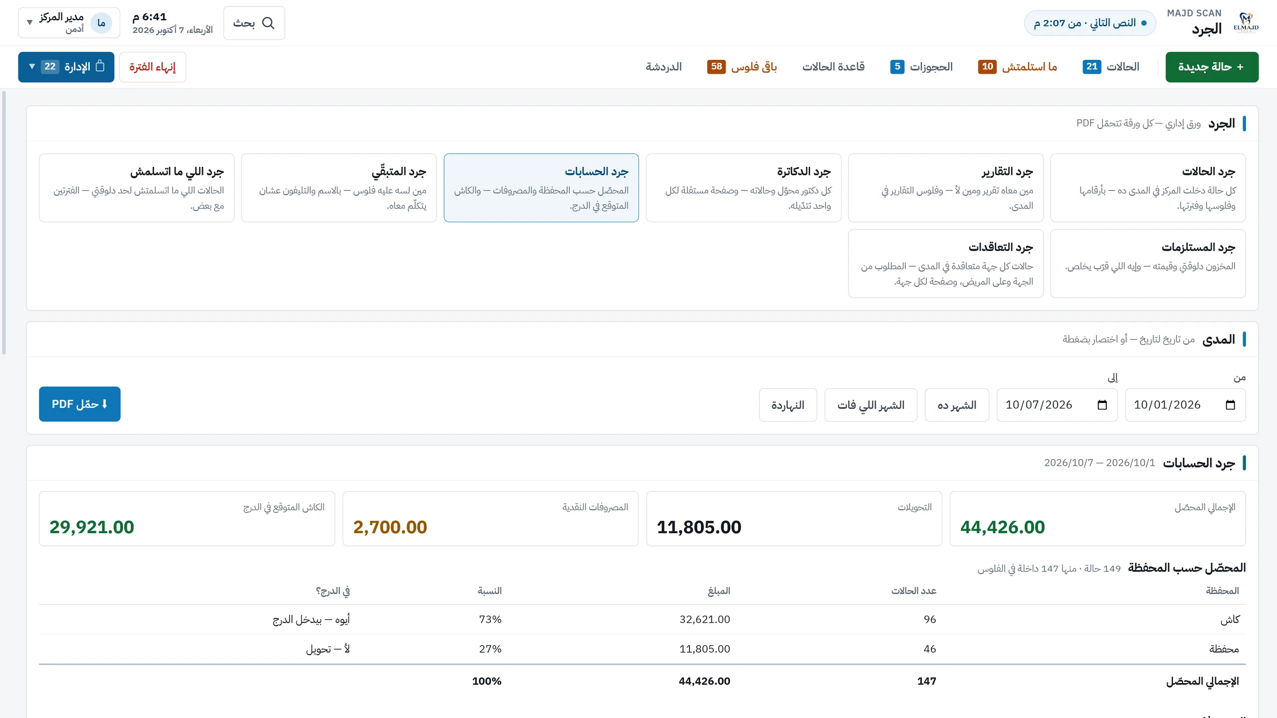
Task: Click the 5 badge on الحجوزات
Action: tap(897, 66)
